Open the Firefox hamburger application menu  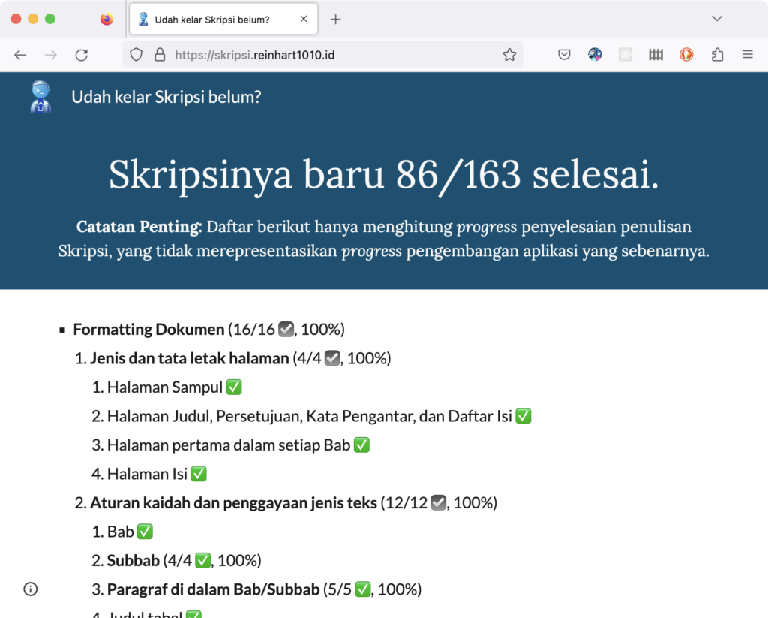[747, 55]
